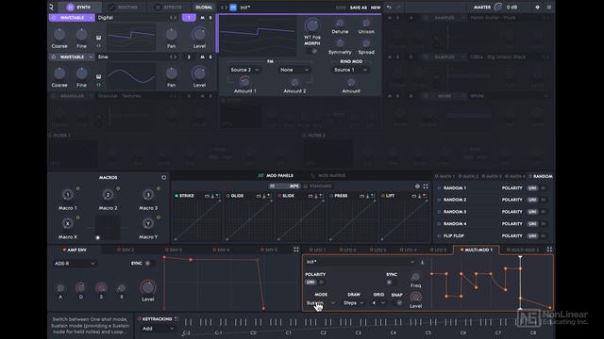Click green link icon on Sine oscillator
Image resolution: width=604 pixels, height=339 pixels.
coord(98,85)
